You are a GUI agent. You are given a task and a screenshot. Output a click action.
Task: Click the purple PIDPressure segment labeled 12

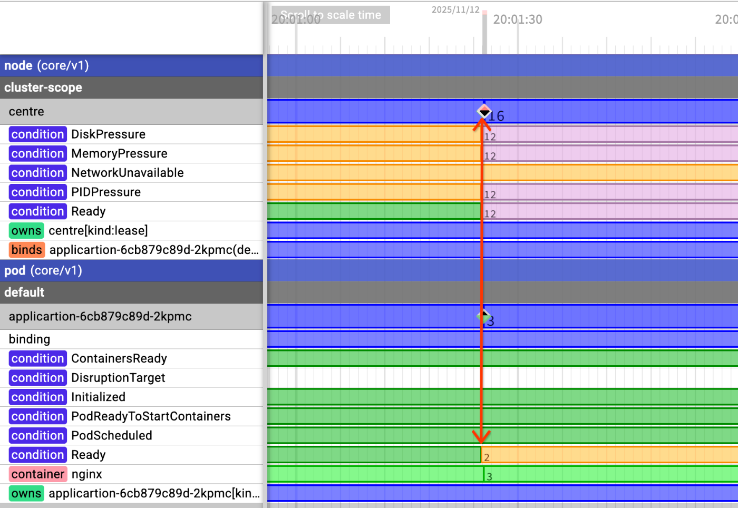coord(610,192)
